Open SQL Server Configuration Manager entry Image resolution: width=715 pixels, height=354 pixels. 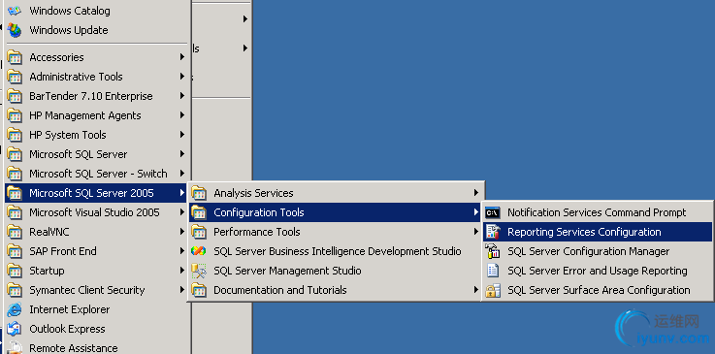click(598, 251)
